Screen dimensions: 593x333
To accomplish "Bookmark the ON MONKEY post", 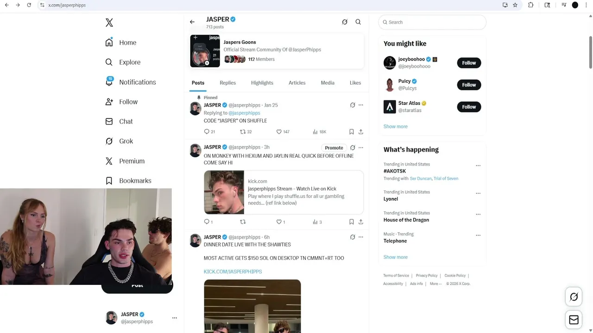I will point(352,222).
